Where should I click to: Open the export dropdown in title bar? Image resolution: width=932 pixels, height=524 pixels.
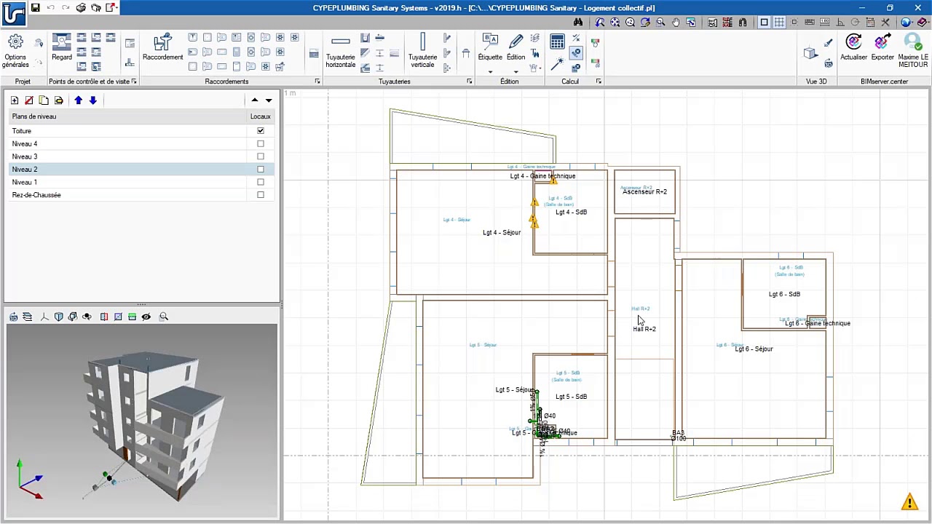pos(117,8)
